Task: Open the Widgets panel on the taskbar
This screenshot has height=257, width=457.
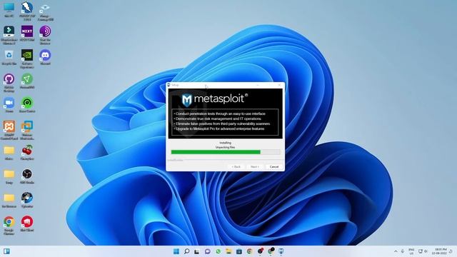Action: click(x=6, y=251)
